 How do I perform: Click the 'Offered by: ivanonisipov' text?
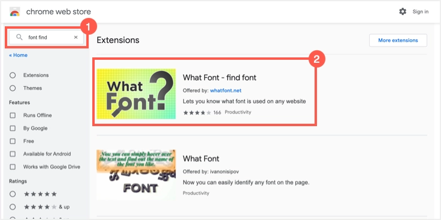pyautogui.click(x=211, y=172)
